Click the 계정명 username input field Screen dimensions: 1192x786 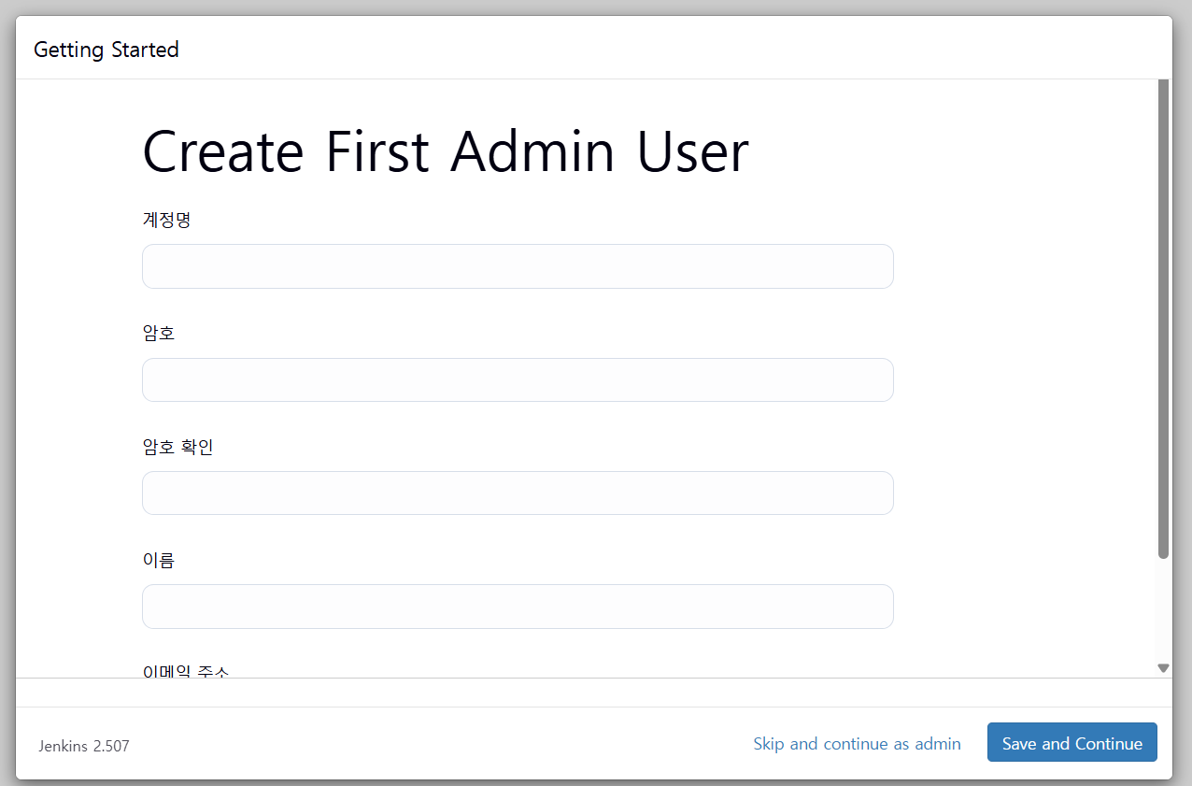[x=518, y=266]
